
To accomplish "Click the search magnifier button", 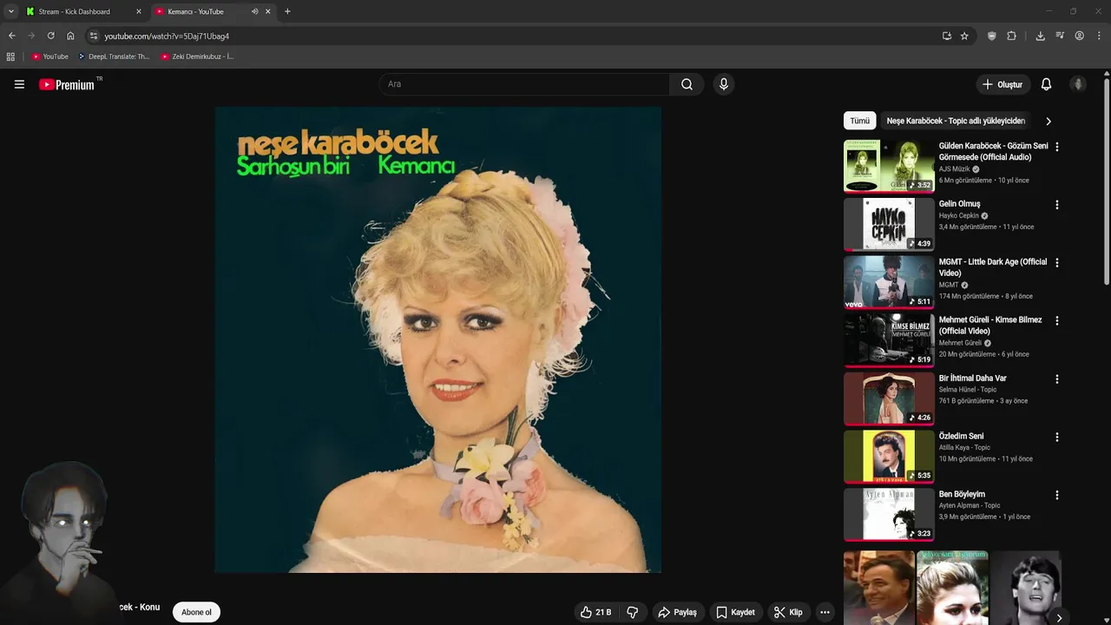I will point(687,84).
